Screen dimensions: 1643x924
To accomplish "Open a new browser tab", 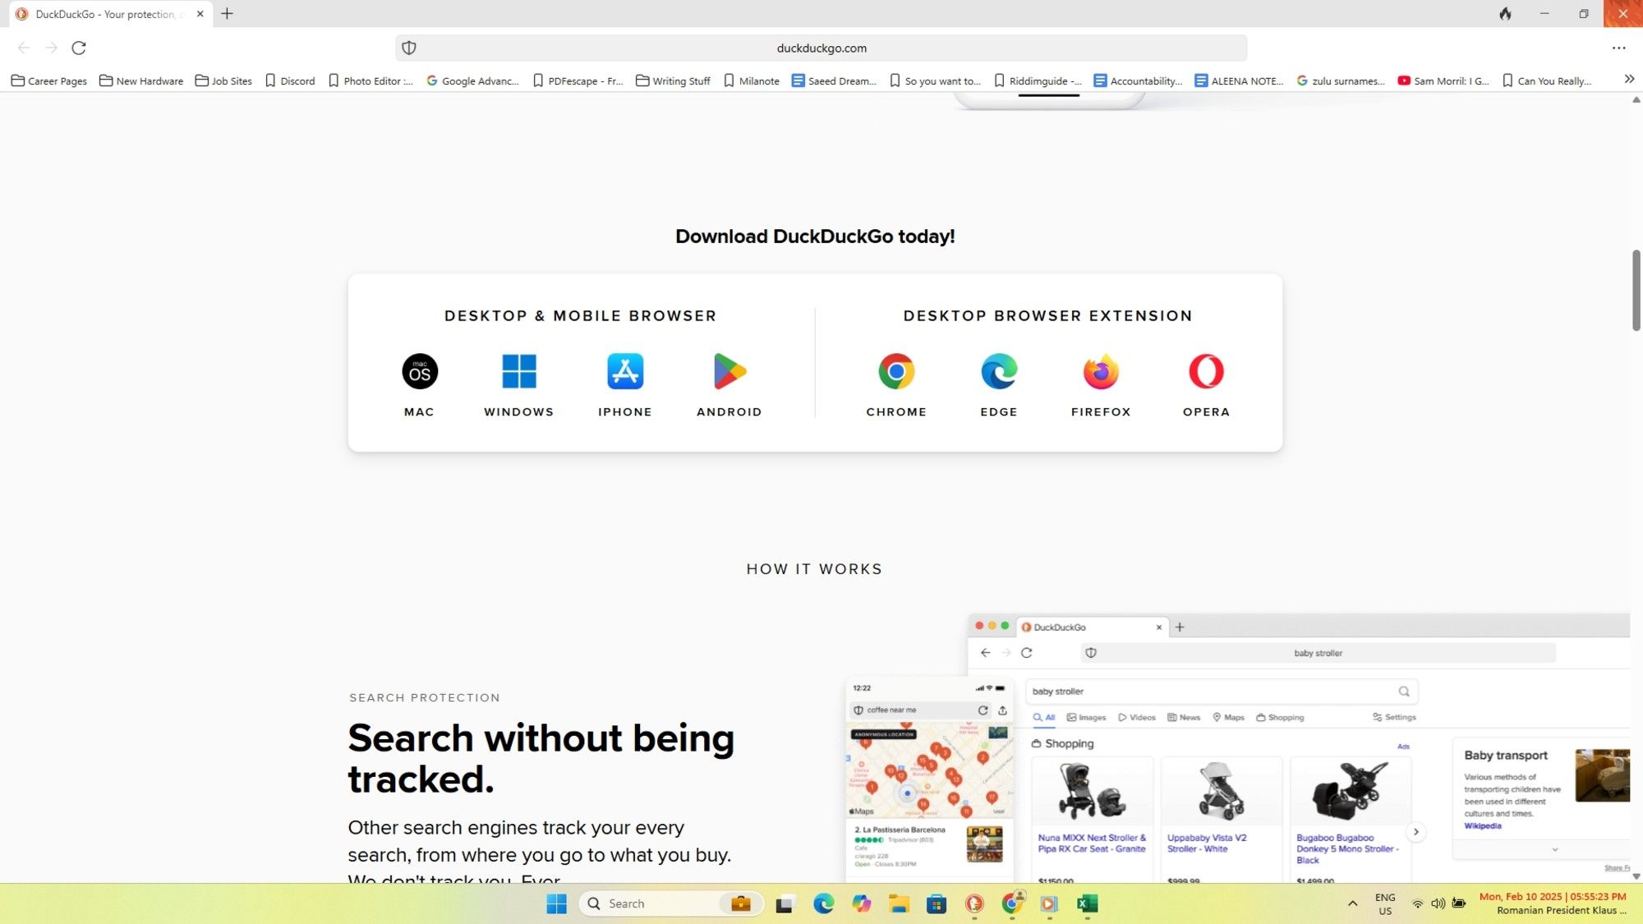I will pos(228,14).
